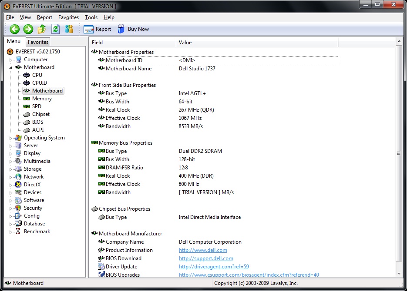The image size is (407, 291).
Task: Expand the Multimedia node arrow
Action: click(x=10, y=162)
